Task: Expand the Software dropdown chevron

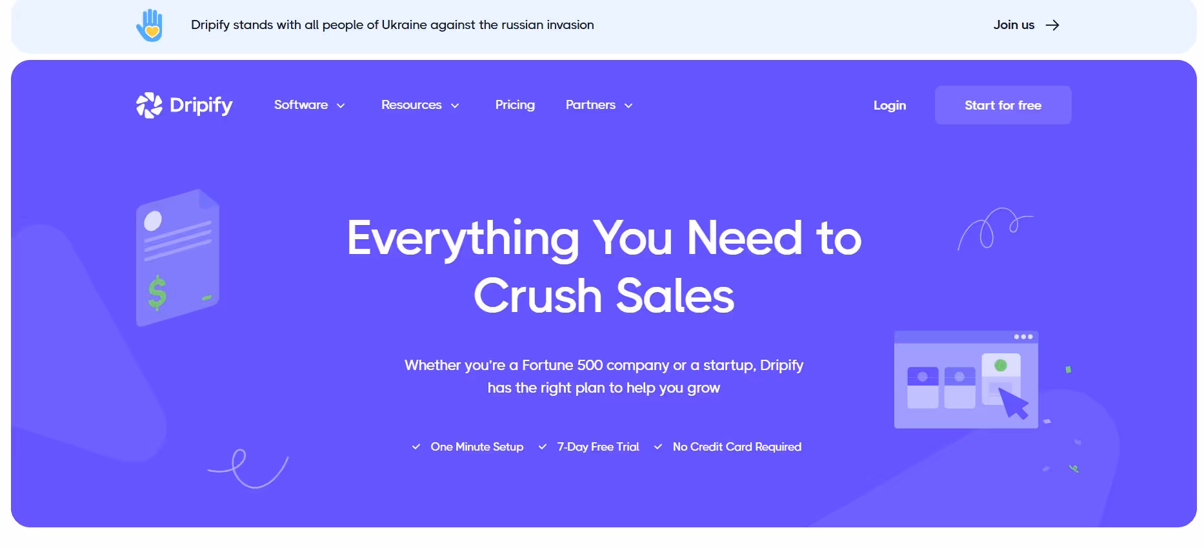Action: click(x=341, y=106)
